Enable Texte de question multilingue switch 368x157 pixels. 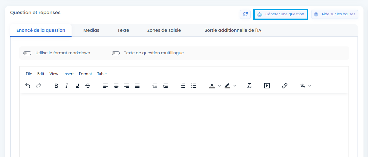coord(116,53)
